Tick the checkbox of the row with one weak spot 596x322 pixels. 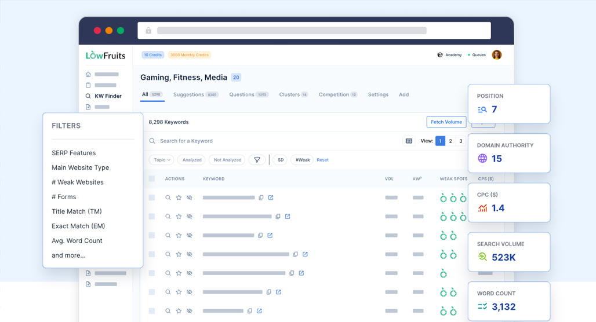coord(152,273)
